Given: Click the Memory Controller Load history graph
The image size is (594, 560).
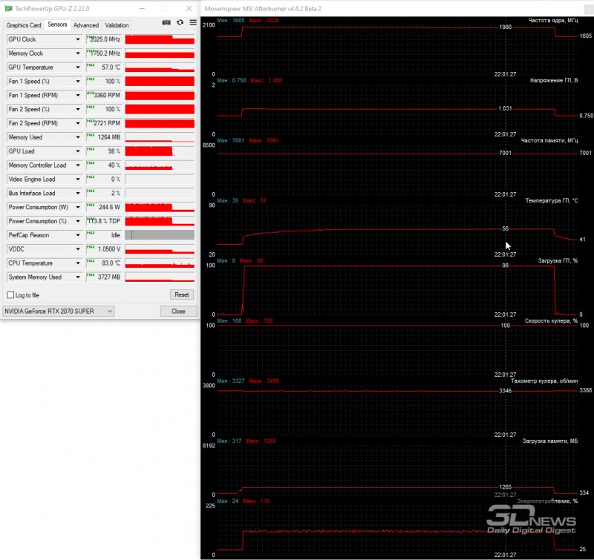Looking at the screenshot, I should tap(160, 165).
